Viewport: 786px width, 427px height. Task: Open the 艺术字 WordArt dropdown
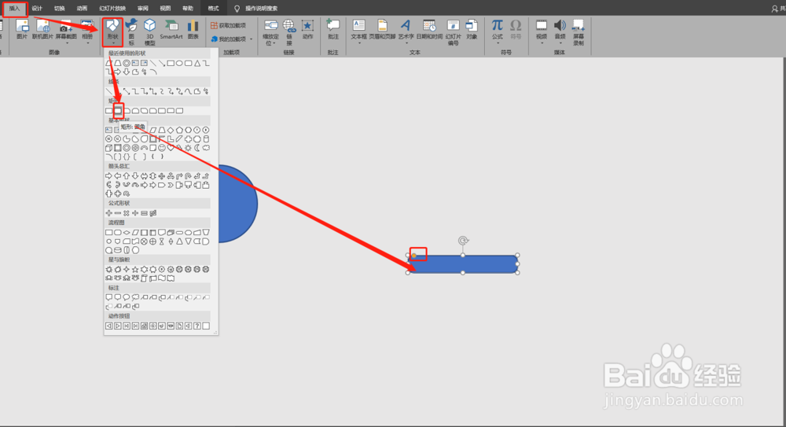click(x=406, y=31)
